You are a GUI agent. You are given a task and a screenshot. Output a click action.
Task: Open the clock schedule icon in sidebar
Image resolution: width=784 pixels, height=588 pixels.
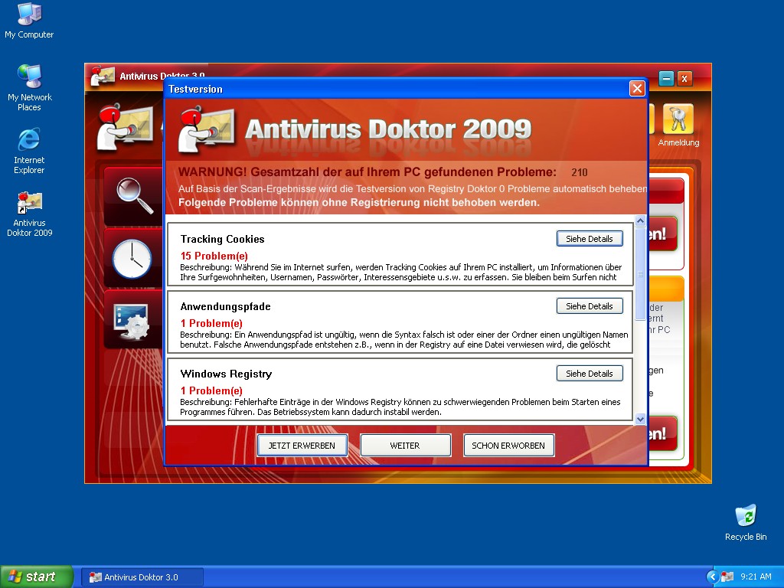pos(132,258)
